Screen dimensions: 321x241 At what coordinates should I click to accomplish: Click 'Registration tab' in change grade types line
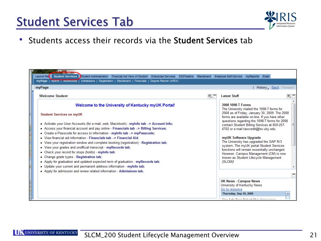pyautogui.click(x=89, y=157)
